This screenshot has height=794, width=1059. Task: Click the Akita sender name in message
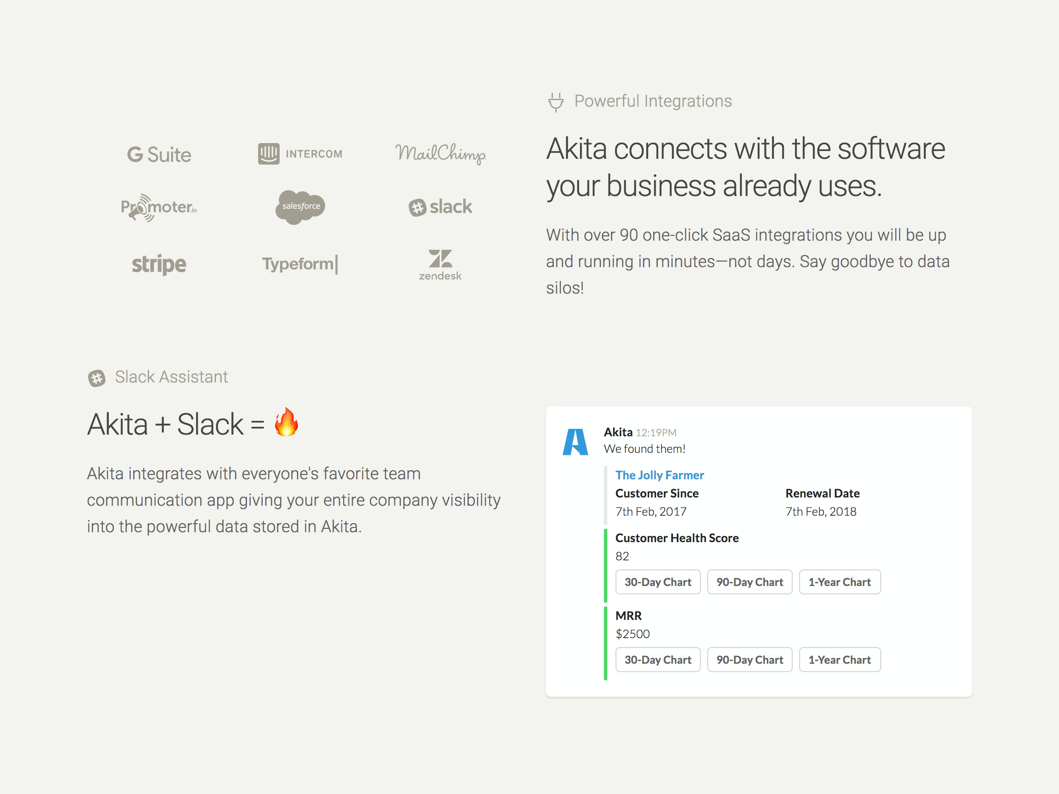coord(618,432)
